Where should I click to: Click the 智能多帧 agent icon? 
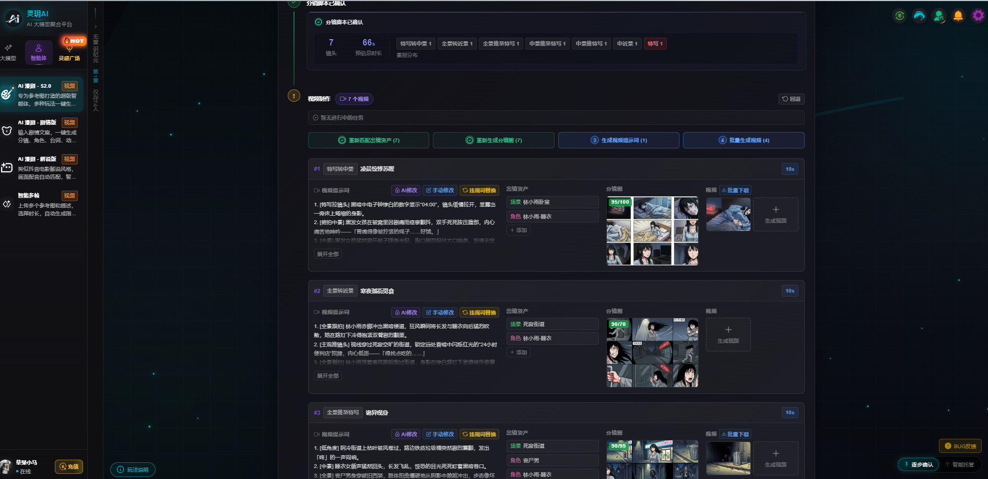[7, 203]
